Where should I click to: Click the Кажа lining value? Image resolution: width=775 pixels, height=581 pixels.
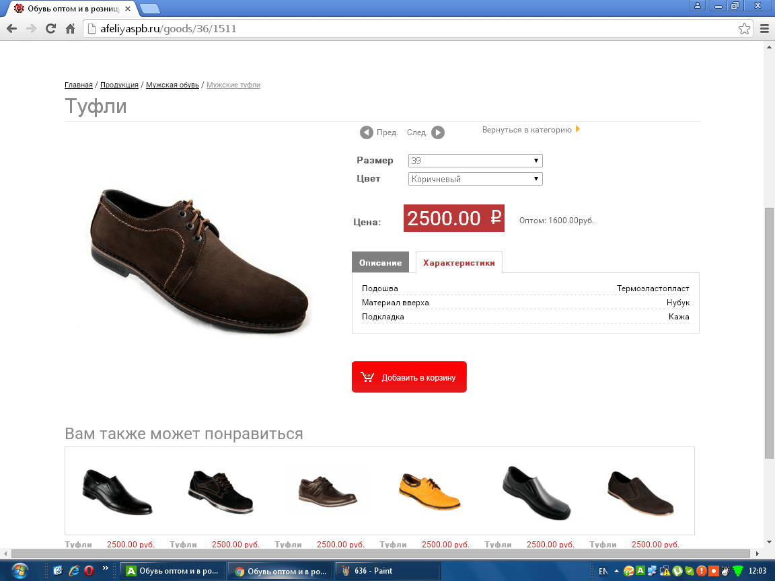[x=679, y=317]
